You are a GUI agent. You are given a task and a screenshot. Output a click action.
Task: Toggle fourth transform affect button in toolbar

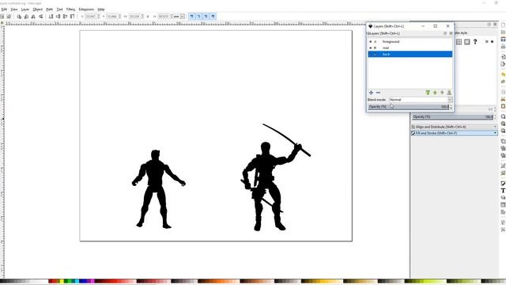click(213, 16)
